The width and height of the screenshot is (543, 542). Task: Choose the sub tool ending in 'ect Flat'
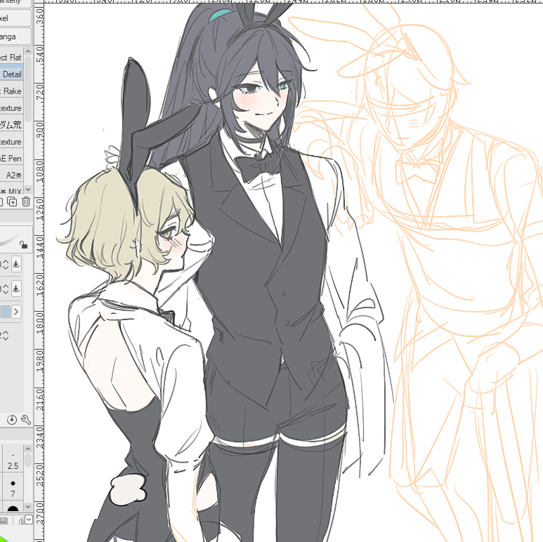(11, 57)
